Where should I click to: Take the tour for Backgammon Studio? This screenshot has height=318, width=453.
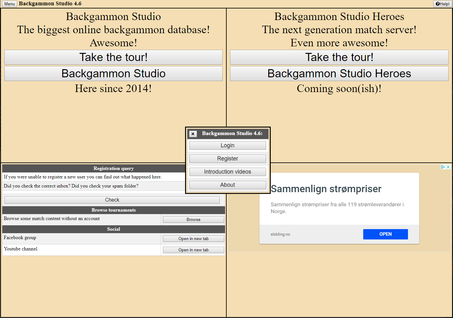(113, 57)
